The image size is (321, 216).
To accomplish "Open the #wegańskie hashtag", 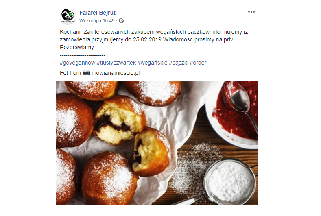I will [x=152, y=63].
